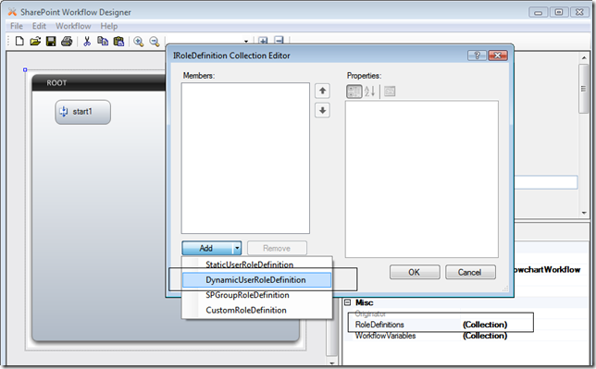Sort Properties alphabetically
This screenshot has height=369, width=596.
click(370, 92)
